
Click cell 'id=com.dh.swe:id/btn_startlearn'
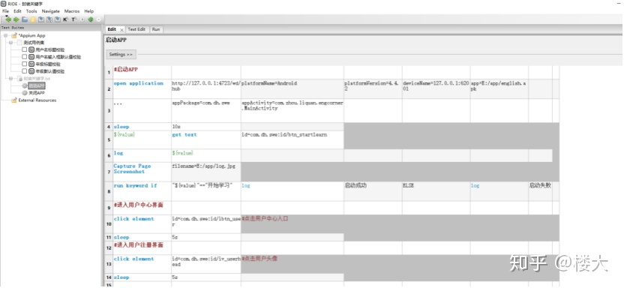tap(292, 139)
